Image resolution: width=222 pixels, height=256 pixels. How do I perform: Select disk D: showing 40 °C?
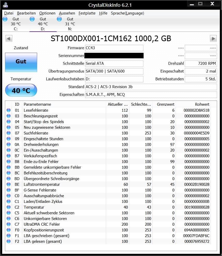pyautogui.click(x=43, y=24)
